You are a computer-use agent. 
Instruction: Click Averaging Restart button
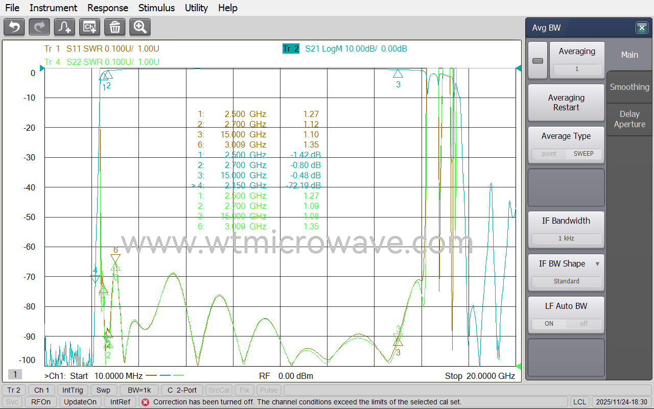tap(566, 103)
